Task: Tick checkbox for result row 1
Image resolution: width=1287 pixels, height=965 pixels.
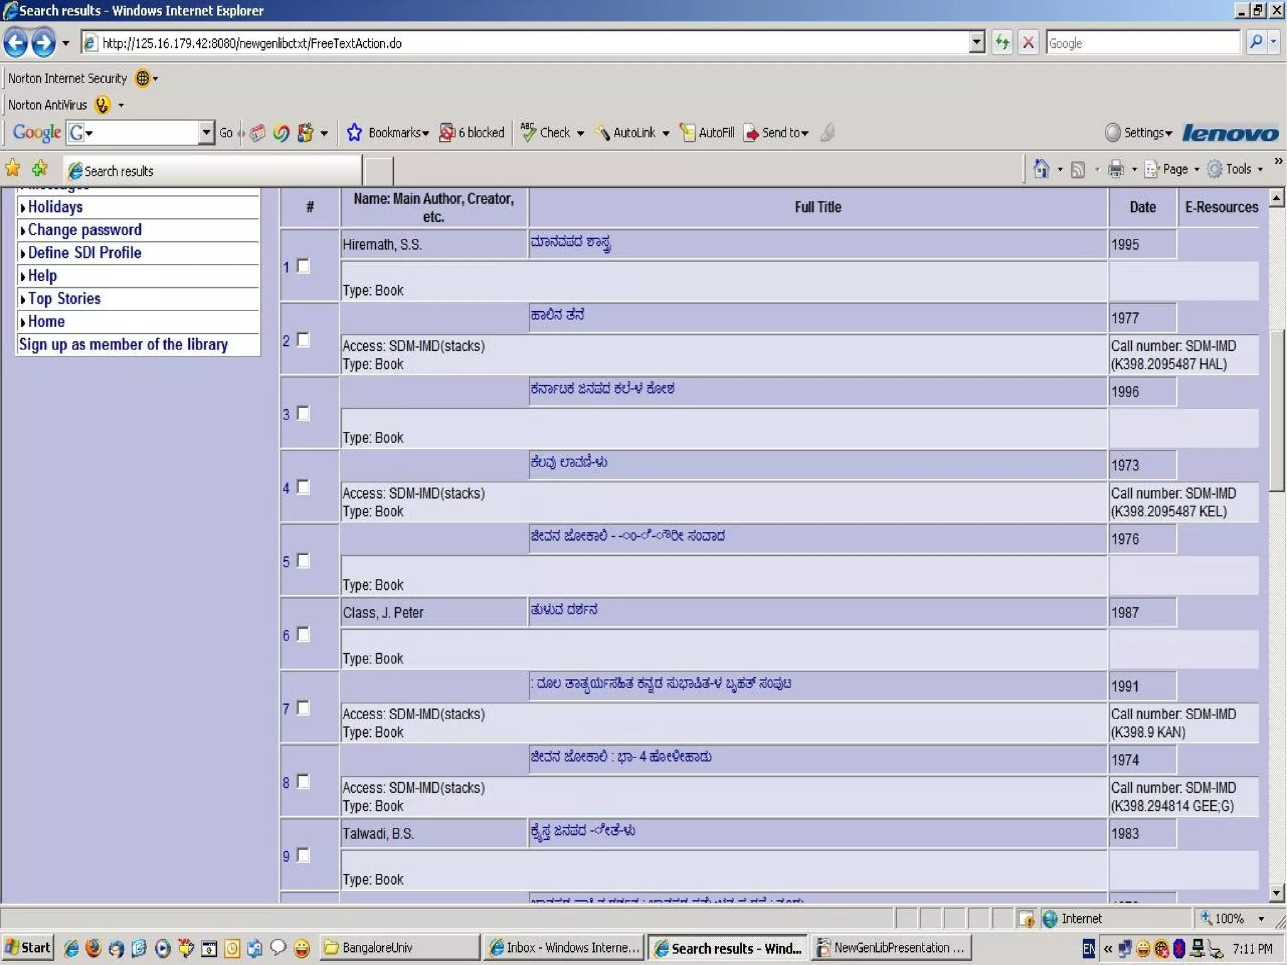Action: click(303, 266)
